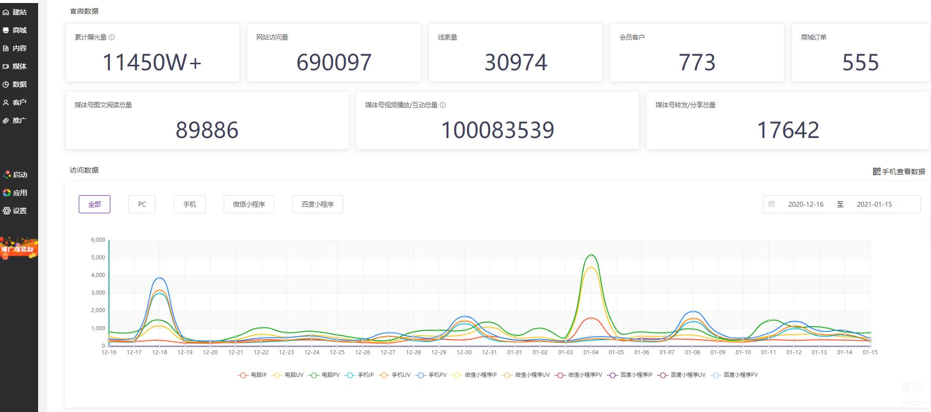This screenshot has height=412, width=931.
Task: Click the 客户 person icon in sidebar
Action: pyautogui.click(x=6, y=102)
